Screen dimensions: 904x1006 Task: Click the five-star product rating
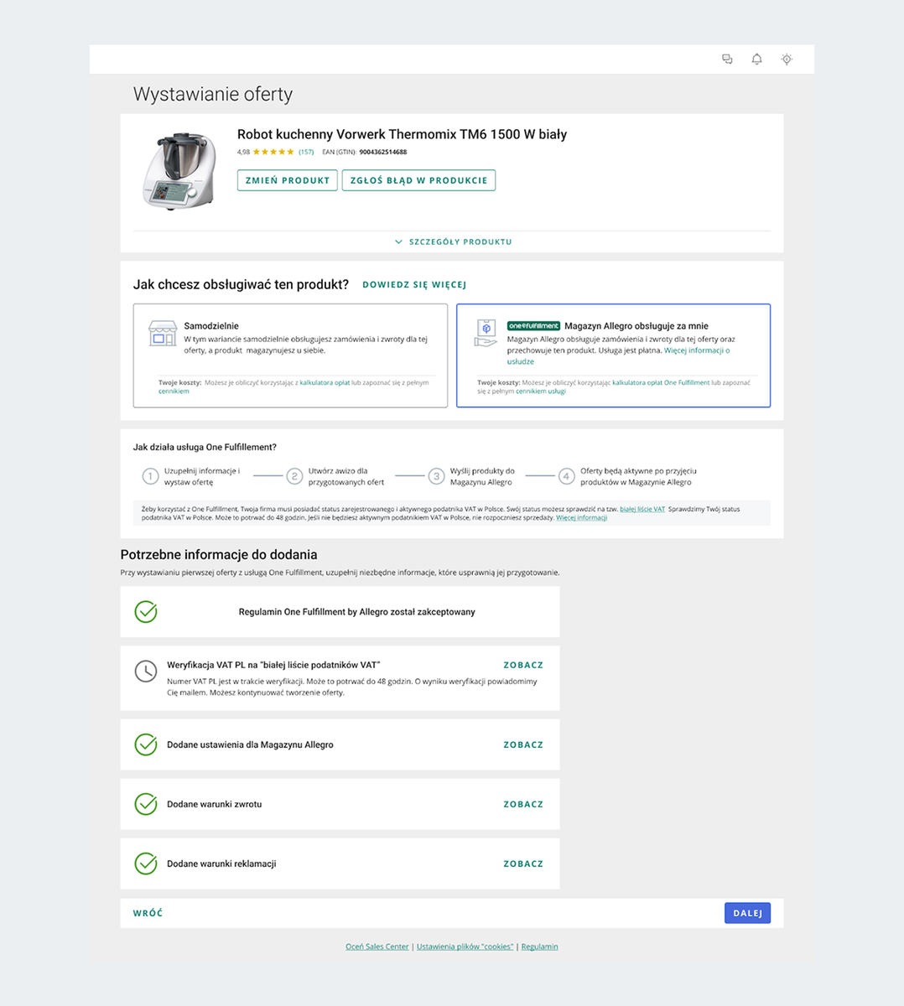[273, 152]
